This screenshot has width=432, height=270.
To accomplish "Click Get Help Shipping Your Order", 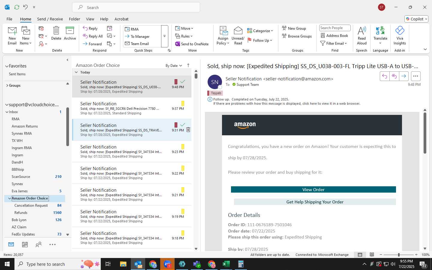I will 315,202.
